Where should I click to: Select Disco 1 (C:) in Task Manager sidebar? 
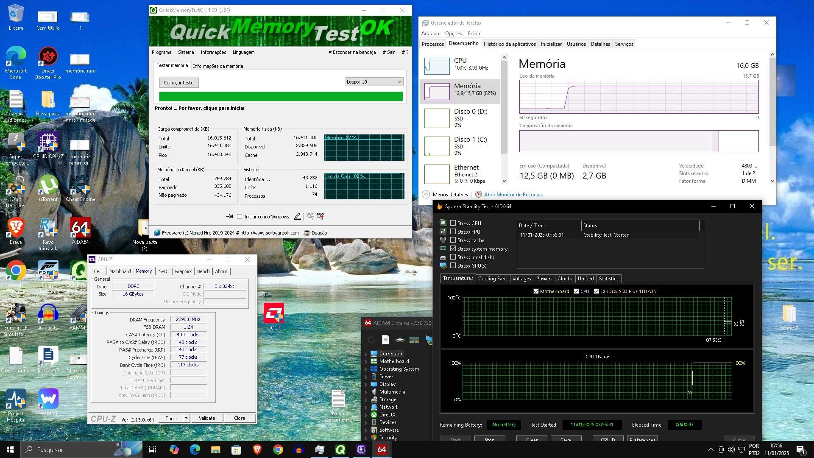pyautogui.click(x=460, y=146)
